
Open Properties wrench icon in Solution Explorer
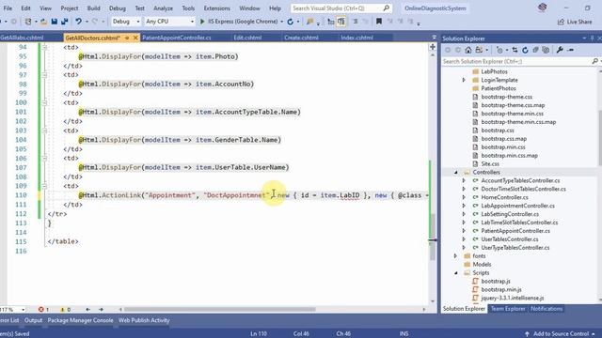click(560, 50)
